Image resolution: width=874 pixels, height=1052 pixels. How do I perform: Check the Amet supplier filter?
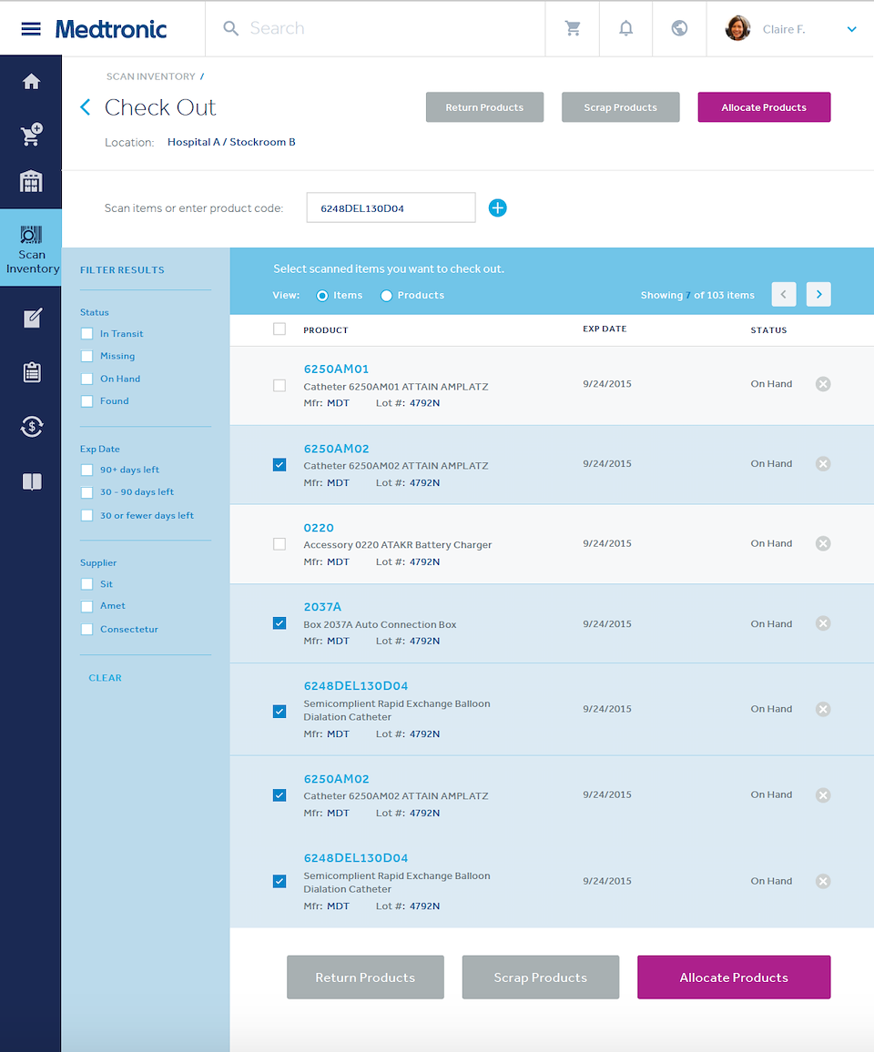86,606
